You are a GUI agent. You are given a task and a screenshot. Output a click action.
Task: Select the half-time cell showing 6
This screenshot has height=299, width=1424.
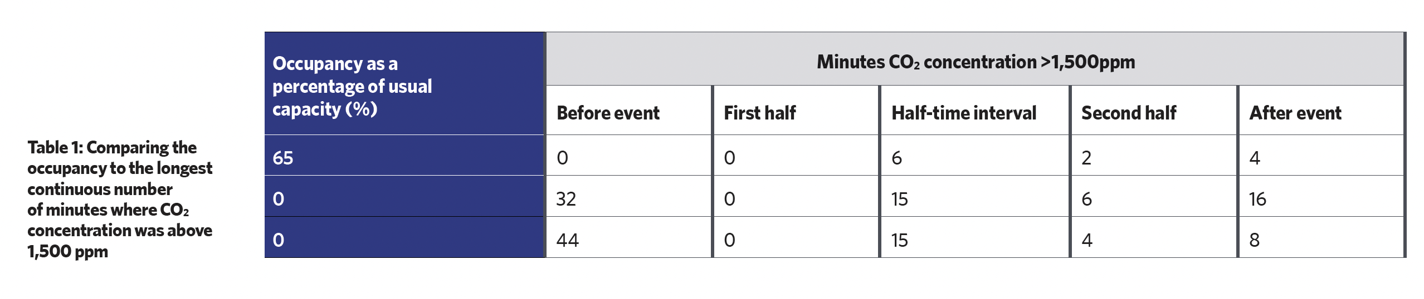[x=975, y=156]
